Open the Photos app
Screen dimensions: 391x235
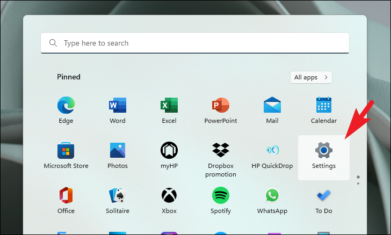(118, 150)
